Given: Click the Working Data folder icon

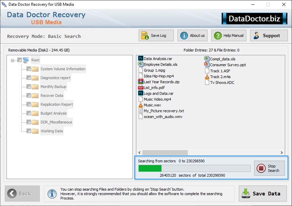Looking at the screenshot, I should [x=35, y=131].
